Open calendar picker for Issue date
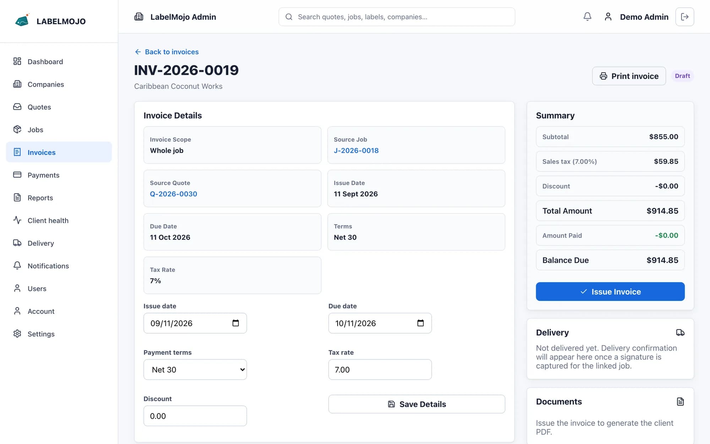 tap(236, 323)
